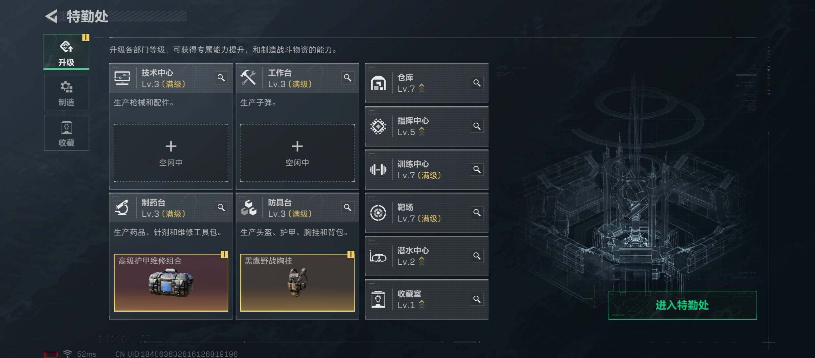Switch to the 制造 tab
The height and width of the screenshot is (358, 815).
[x=67, y=92]
